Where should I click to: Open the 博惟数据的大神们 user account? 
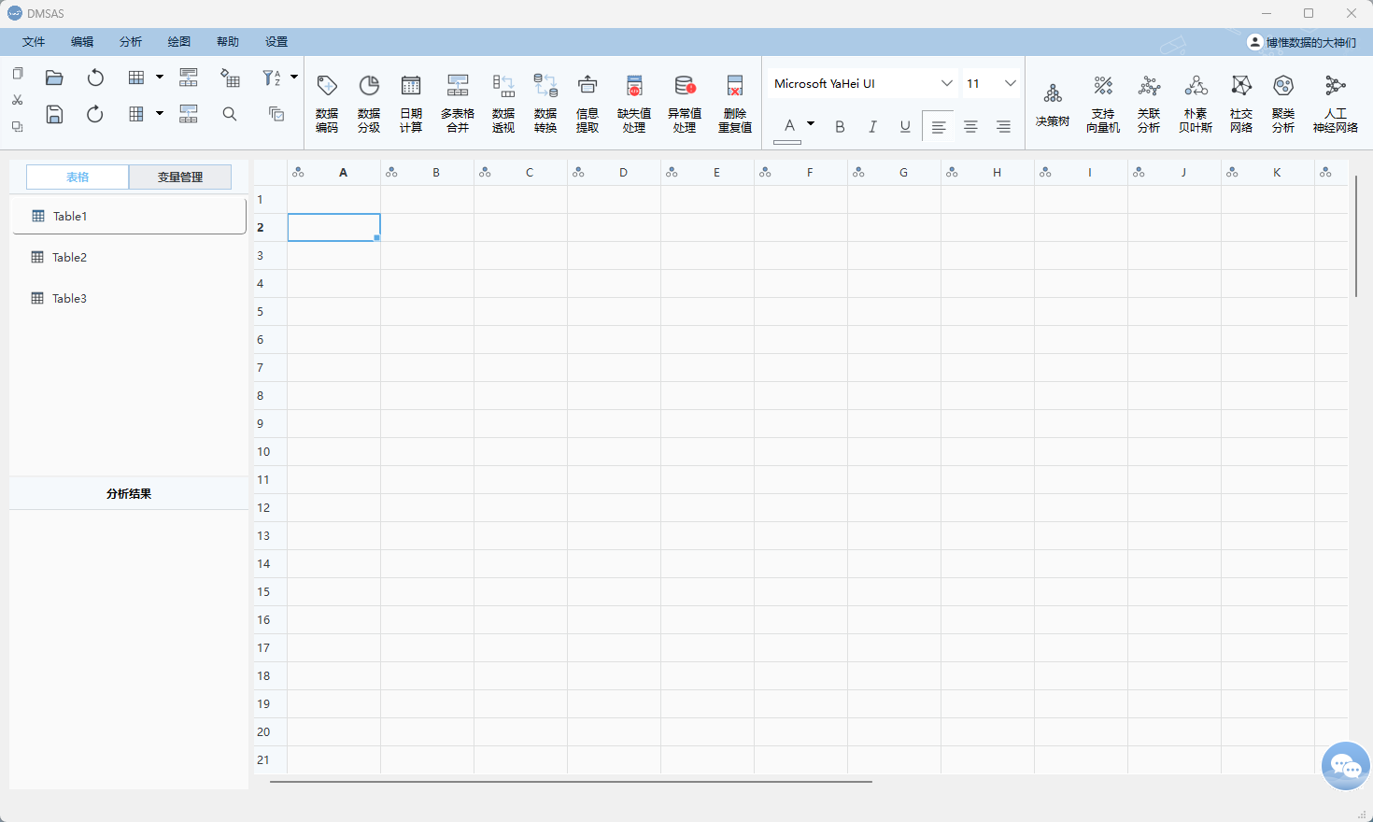pos(1303,42)
